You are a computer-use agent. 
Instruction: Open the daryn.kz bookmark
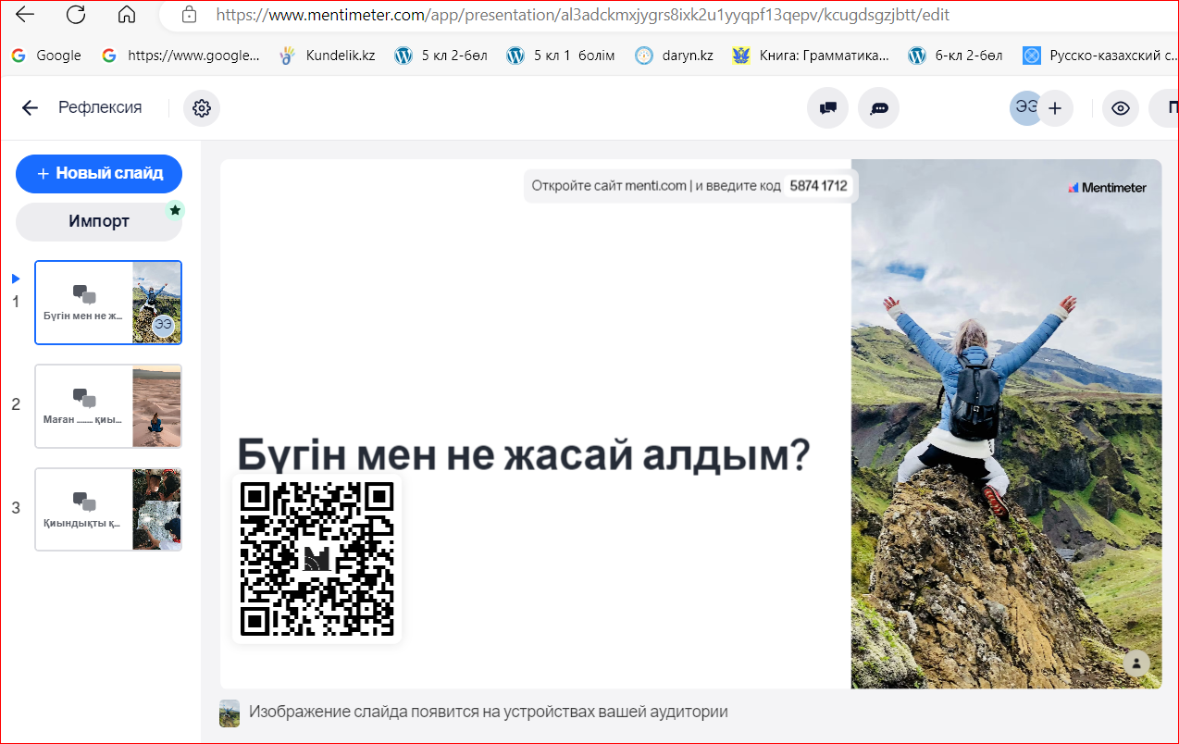click(x=674, y=56)
